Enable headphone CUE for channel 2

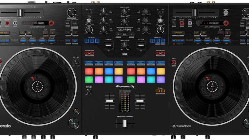click(163, 91)
